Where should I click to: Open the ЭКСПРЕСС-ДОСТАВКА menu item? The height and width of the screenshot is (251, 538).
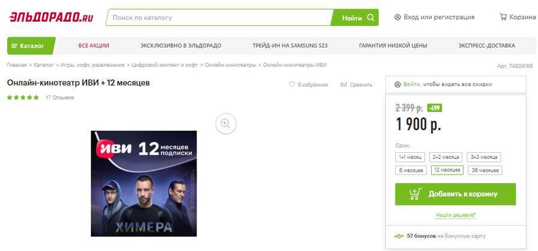(x=486, y=46)
